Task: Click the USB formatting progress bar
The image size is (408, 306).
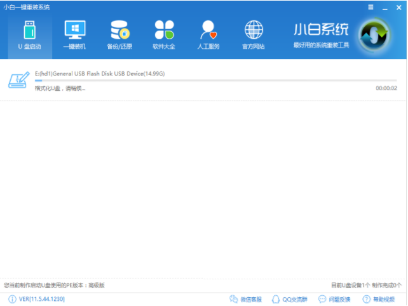Action: (215, 81)
